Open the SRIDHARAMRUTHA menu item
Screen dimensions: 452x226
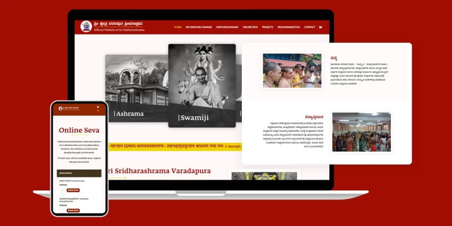(289, 27)
